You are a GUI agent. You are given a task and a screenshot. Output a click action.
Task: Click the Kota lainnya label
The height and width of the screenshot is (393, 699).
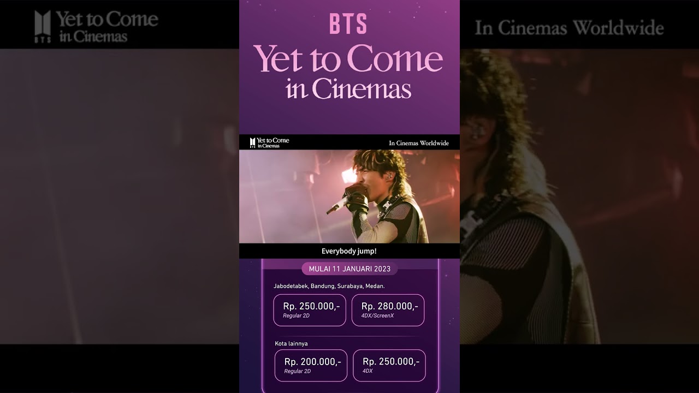tap(291, 343)
